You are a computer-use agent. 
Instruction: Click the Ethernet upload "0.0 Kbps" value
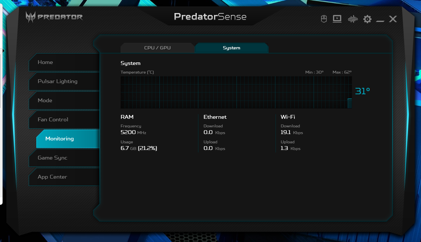214,148
